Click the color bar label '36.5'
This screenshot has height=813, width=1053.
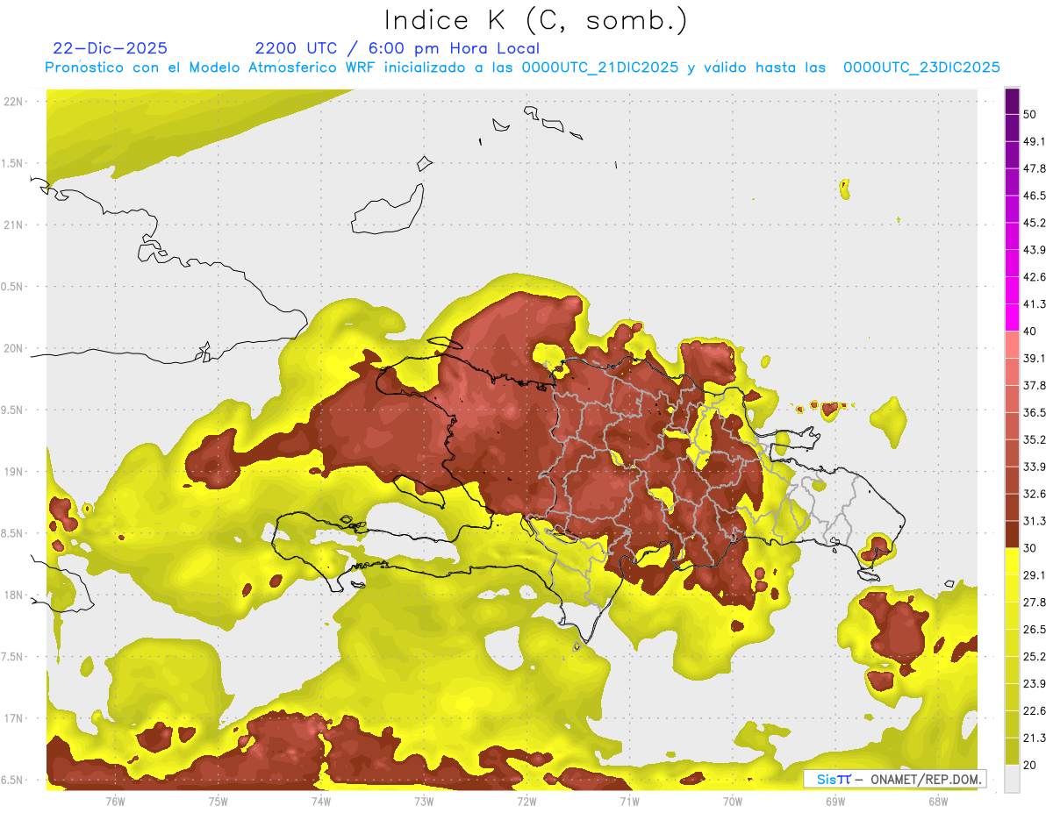[x=1034, y=412]
